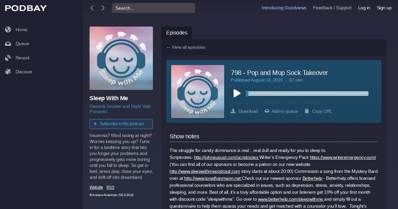Select the Episodes tab

coord(177,33)
